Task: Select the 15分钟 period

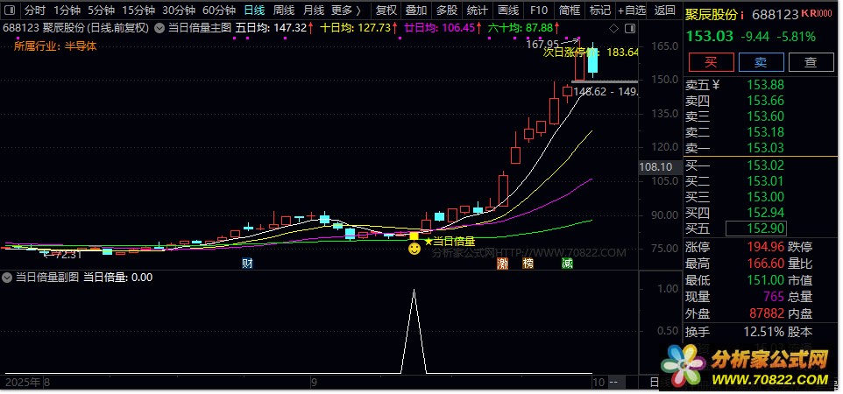Action: click(138, 10)
